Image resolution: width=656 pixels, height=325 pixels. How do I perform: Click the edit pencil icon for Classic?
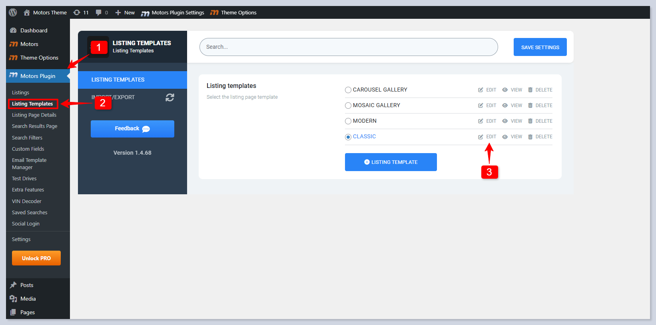tap(481, 137)
